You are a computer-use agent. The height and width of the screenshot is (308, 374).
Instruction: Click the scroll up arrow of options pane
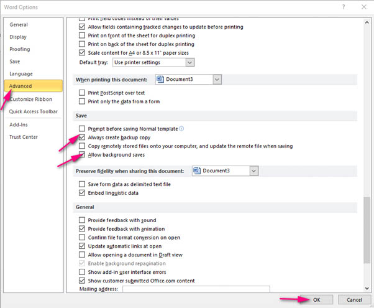tap(367, 22)
